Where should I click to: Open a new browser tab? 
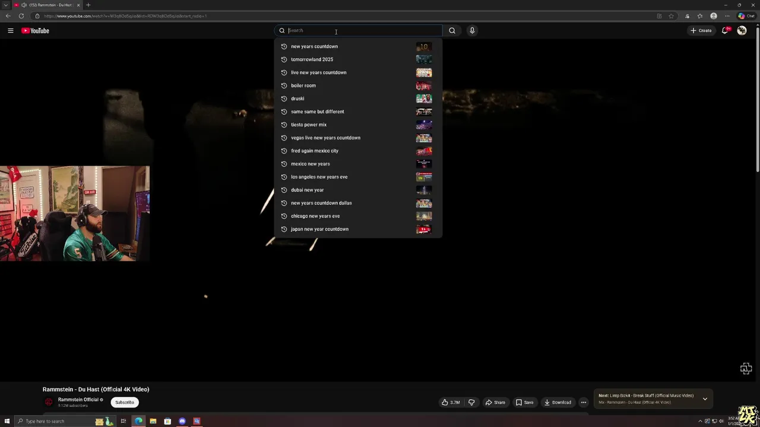click(x=88, y=5)
